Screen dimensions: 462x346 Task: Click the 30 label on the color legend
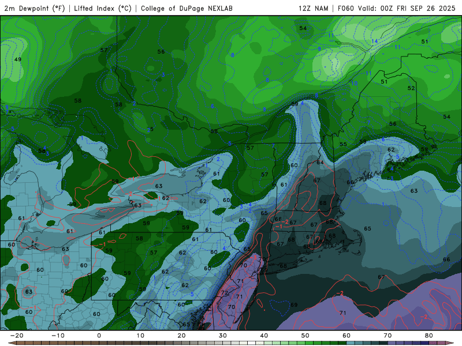coord(223,336)
